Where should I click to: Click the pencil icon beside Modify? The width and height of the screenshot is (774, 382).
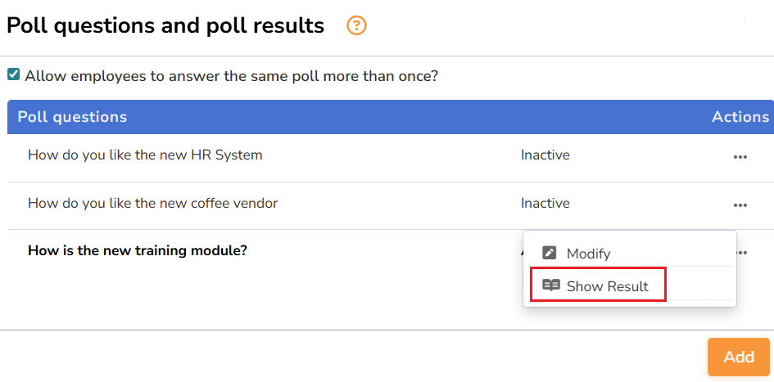coord(550,254)
